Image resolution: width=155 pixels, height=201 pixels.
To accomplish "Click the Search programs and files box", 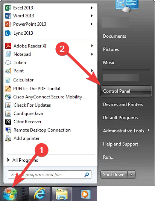I will click(50, 175).
